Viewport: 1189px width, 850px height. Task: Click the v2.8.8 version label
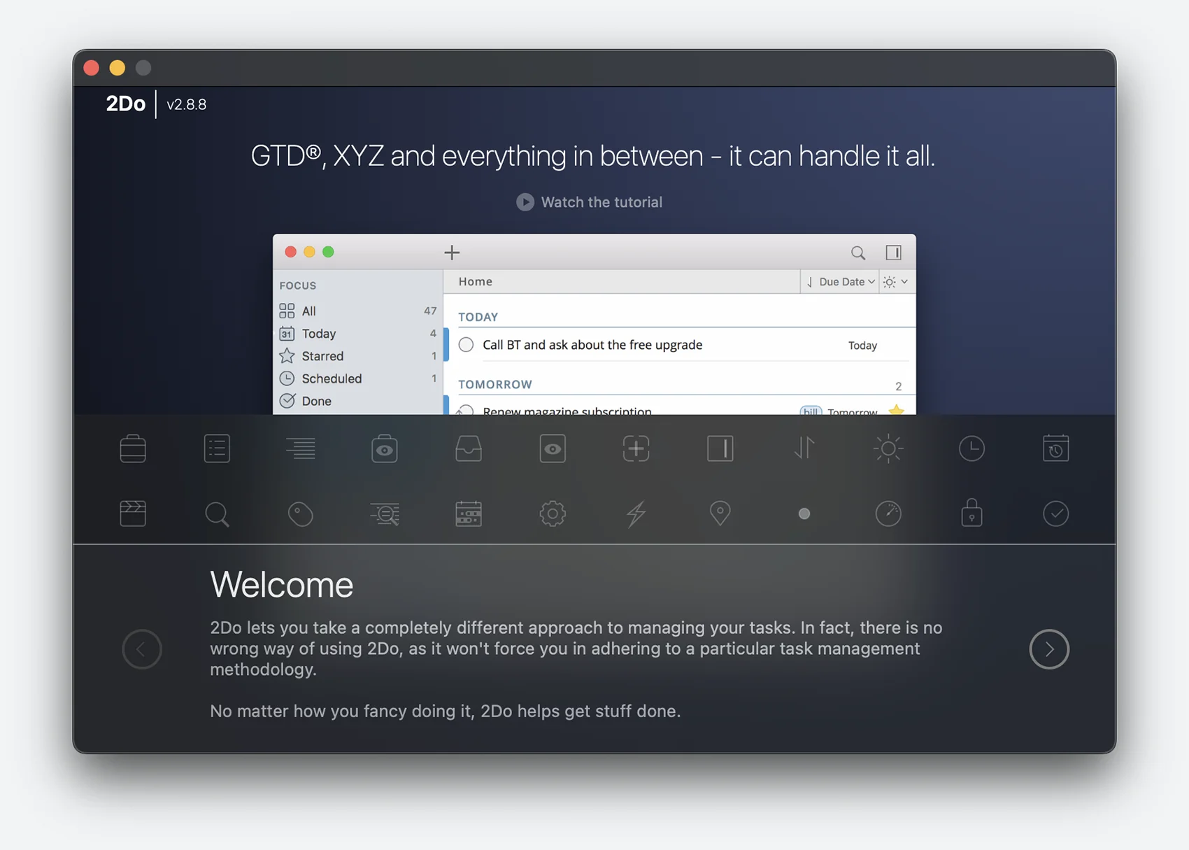click(x=187, y=104)
